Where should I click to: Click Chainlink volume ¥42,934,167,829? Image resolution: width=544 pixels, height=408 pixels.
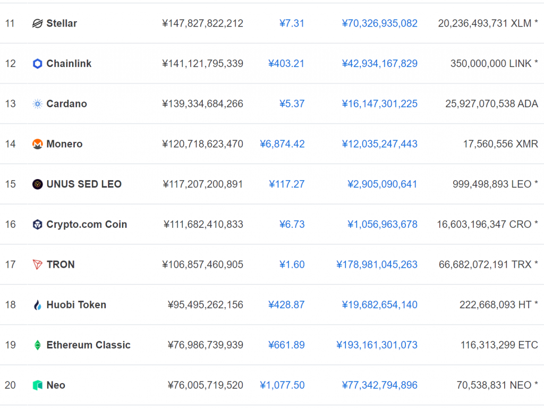(379, 64)
